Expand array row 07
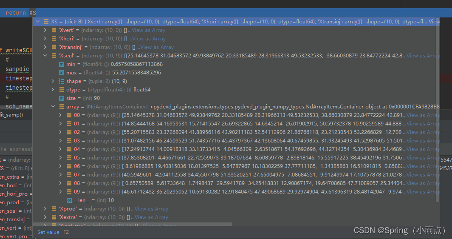Viewport: 452px width, 239px height. (60, 175)
